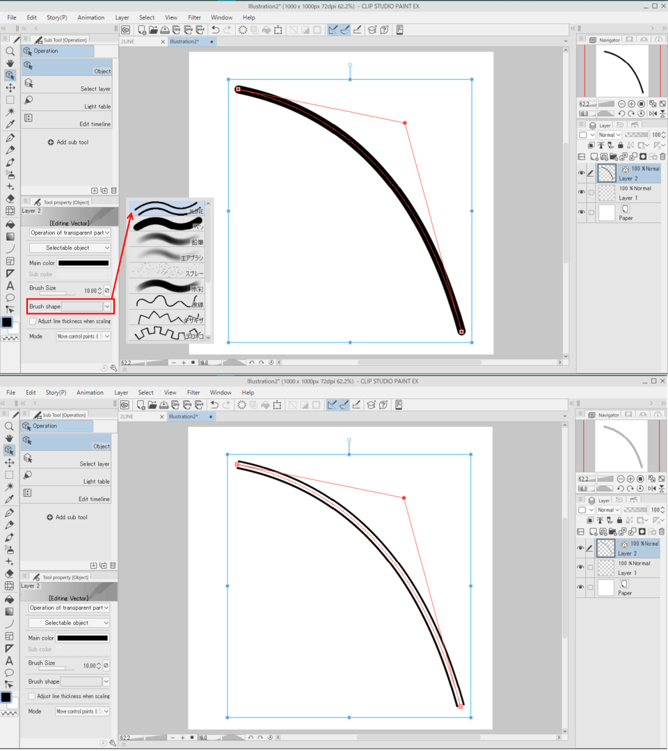The height and width of the screenshot is (751, 668).
Task: Click Add sub tool in bottom window
Action: point(67,517)
